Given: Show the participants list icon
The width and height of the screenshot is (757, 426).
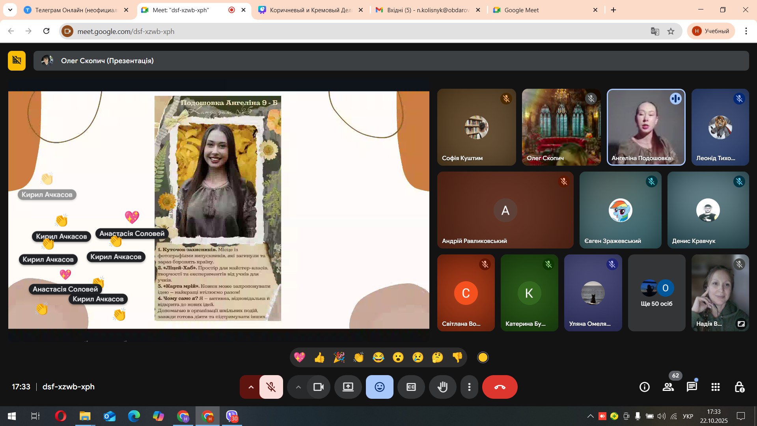Looking at the screenshot, I should 668,387.
